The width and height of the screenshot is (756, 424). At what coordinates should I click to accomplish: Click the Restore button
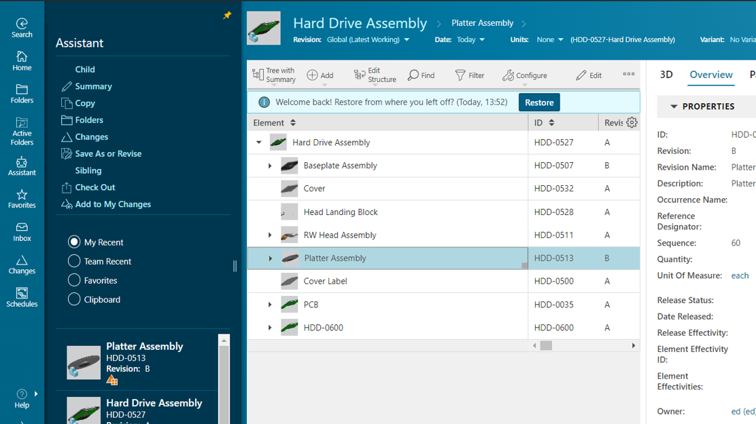coord(539,102)
